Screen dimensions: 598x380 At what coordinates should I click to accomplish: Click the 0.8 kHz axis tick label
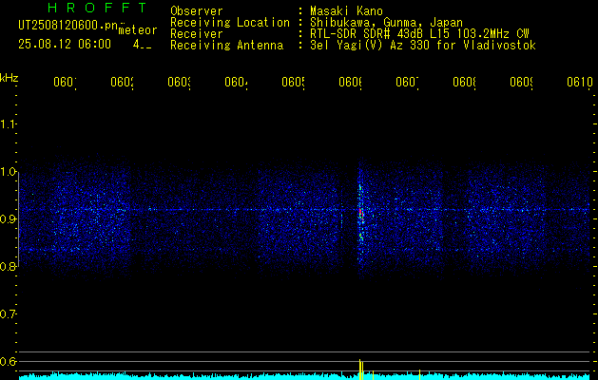click(x=8, y=266)
